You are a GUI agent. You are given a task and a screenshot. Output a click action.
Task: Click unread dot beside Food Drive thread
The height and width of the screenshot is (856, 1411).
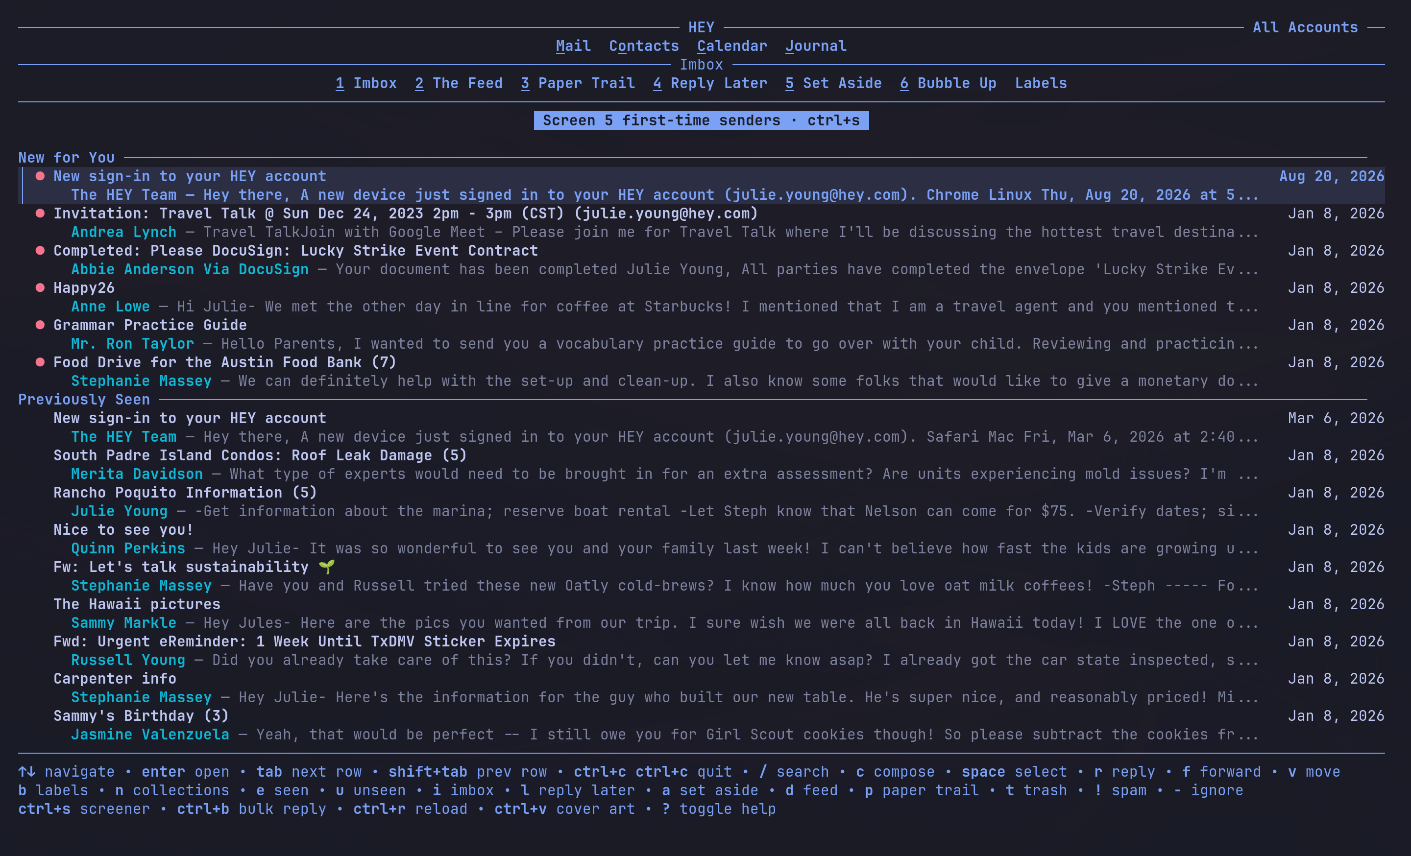[40, 362]
